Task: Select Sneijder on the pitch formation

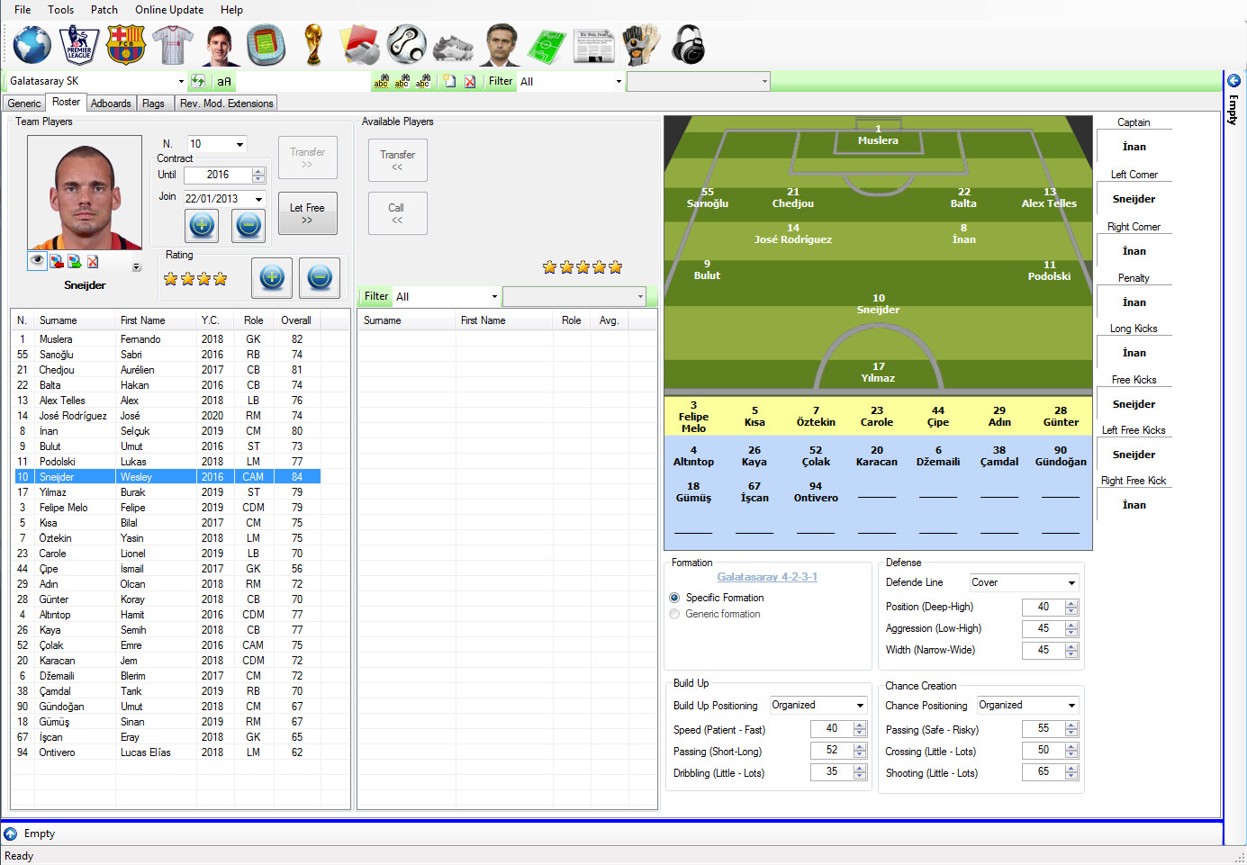Action: [878, 303]
